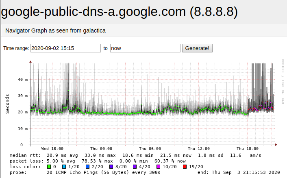Click the 'Thu 18:00' axis label
The image size is (287, 178).
pyautogui.click(x=248, y=149)
